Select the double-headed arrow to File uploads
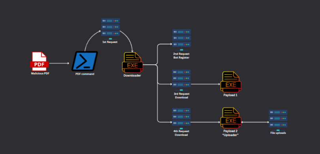Image resolution: width=320 pixels, height=154 pixels. tap(255, 122)
